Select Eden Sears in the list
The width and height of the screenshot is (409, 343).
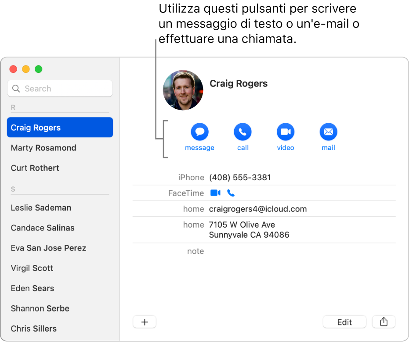click(x=60, y=288)
